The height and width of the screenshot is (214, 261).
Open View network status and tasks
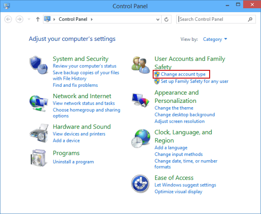point(84,103)
